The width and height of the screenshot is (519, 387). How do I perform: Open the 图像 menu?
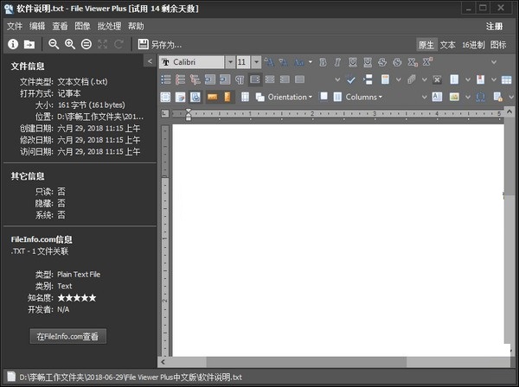click(x=82, y=26)
